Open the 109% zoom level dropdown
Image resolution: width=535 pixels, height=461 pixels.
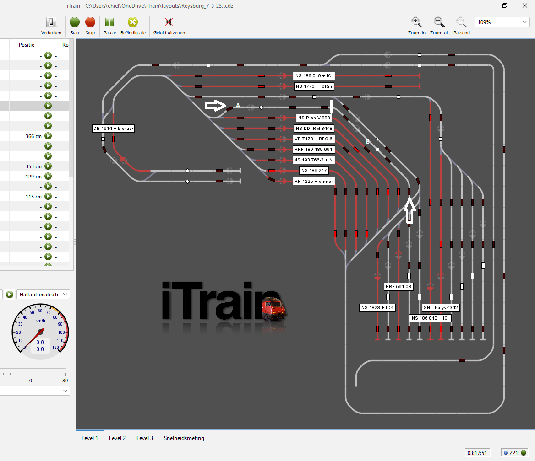[x=502, y=22]
